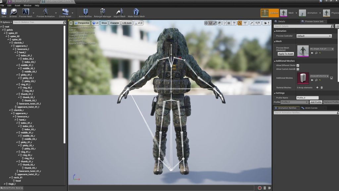Enable the Allow Custom AnimBP checkbox
Screen dimensions: 339x191
tap(298, 69)
